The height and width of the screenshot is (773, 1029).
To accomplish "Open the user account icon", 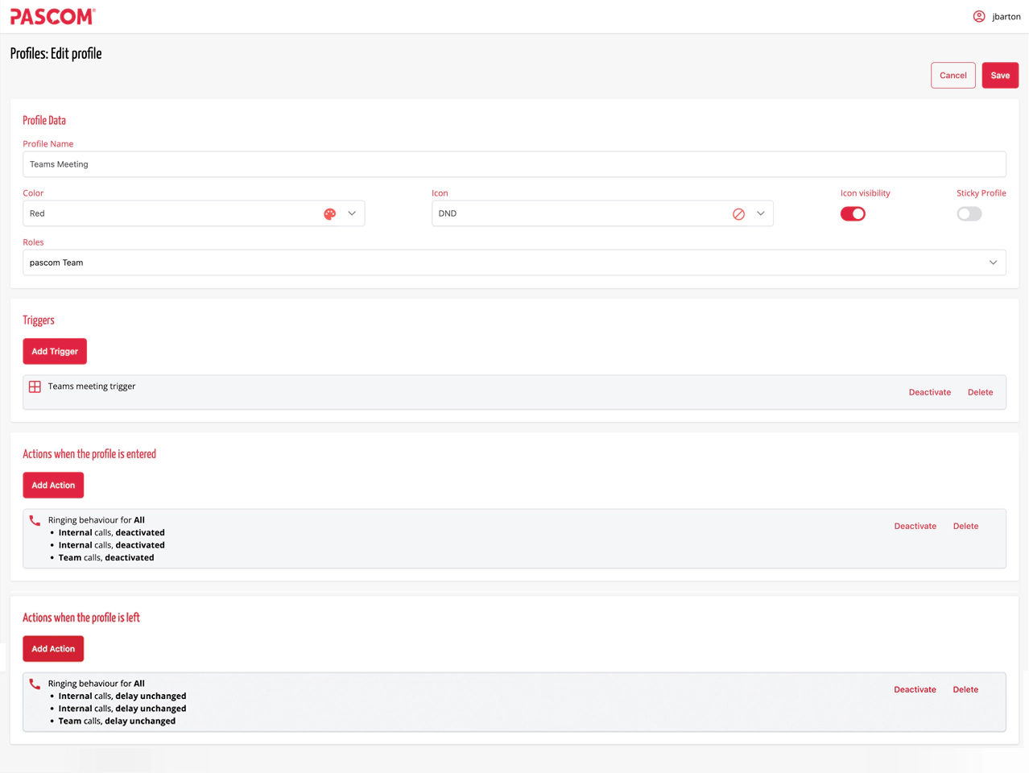I will coord(979,16).
